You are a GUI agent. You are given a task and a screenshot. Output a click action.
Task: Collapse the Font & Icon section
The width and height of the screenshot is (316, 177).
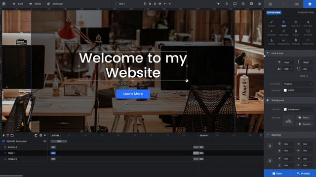290,53
